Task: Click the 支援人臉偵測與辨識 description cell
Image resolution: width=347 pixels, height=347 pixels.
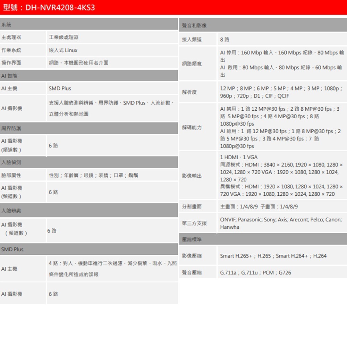Action: click(112, 108)
